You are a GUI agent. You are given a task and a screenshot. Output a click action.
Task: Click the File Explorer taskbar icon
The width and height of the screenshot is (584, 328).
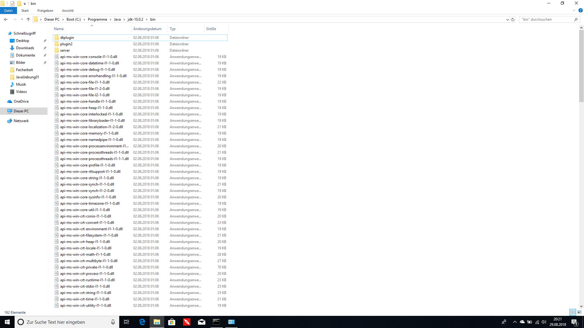pos(157,322)
